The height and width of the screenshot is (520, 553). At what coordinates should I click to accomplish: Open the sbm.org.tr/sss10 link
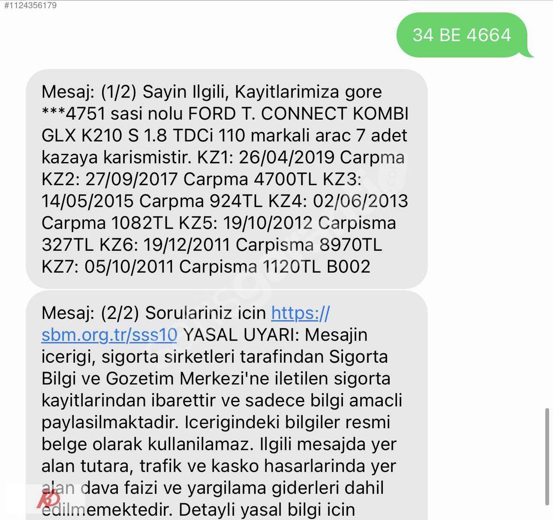110,335
